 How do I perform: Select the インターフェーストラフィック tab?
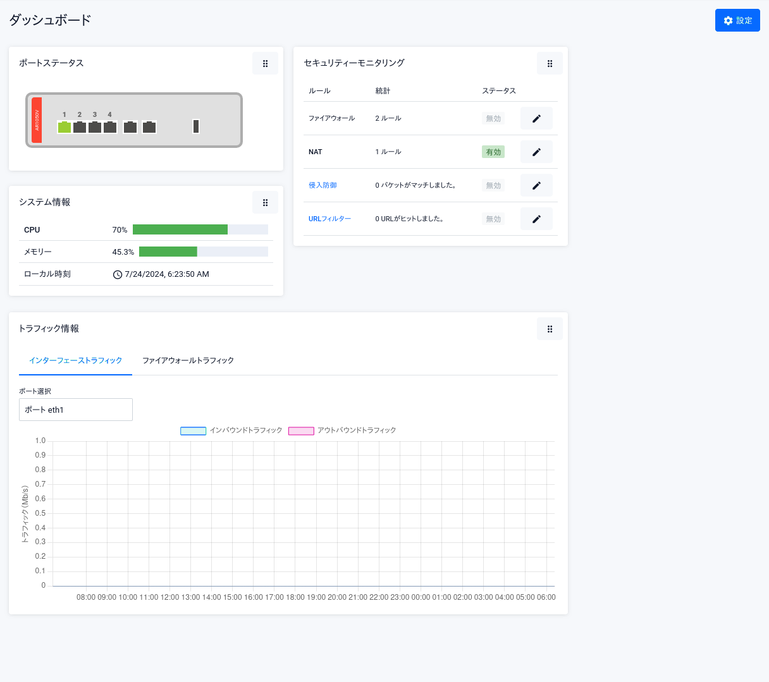75,360
